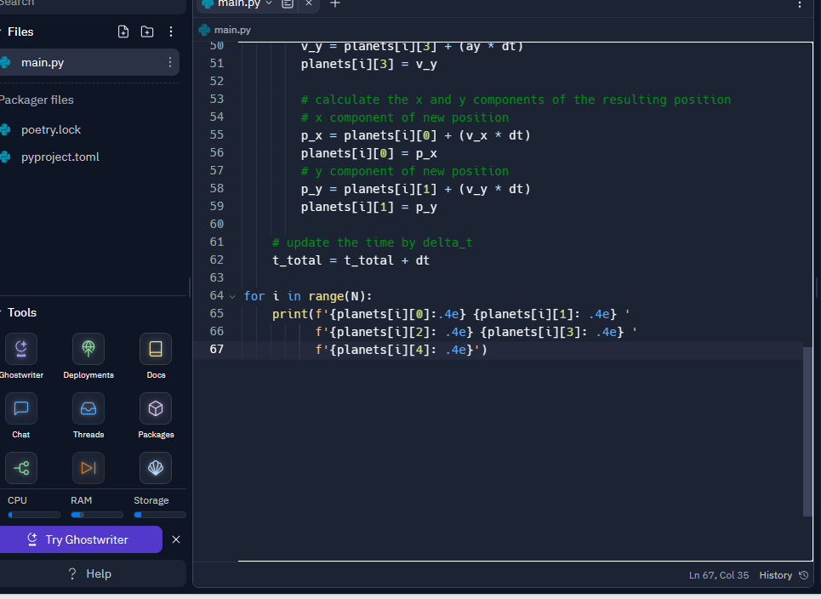
Task: Open the kebab menu beside main.py file
Action: [169, 61]
